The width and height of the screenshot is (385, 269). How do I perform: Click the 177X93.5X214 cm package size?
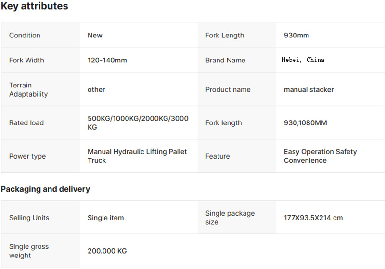coord(313,218)
